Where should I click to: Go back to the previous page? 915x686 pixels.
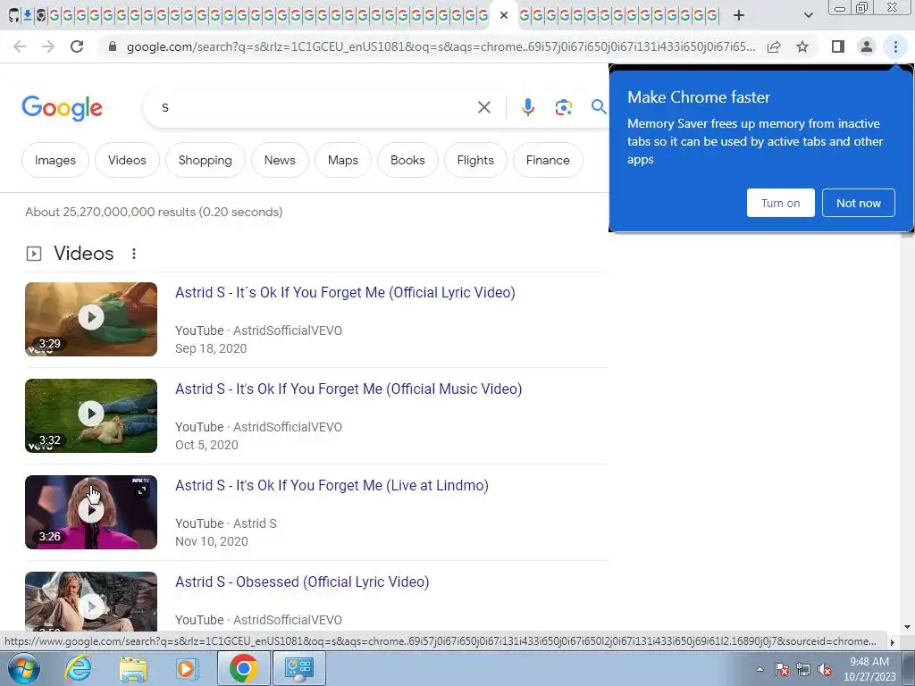(20, 46)
